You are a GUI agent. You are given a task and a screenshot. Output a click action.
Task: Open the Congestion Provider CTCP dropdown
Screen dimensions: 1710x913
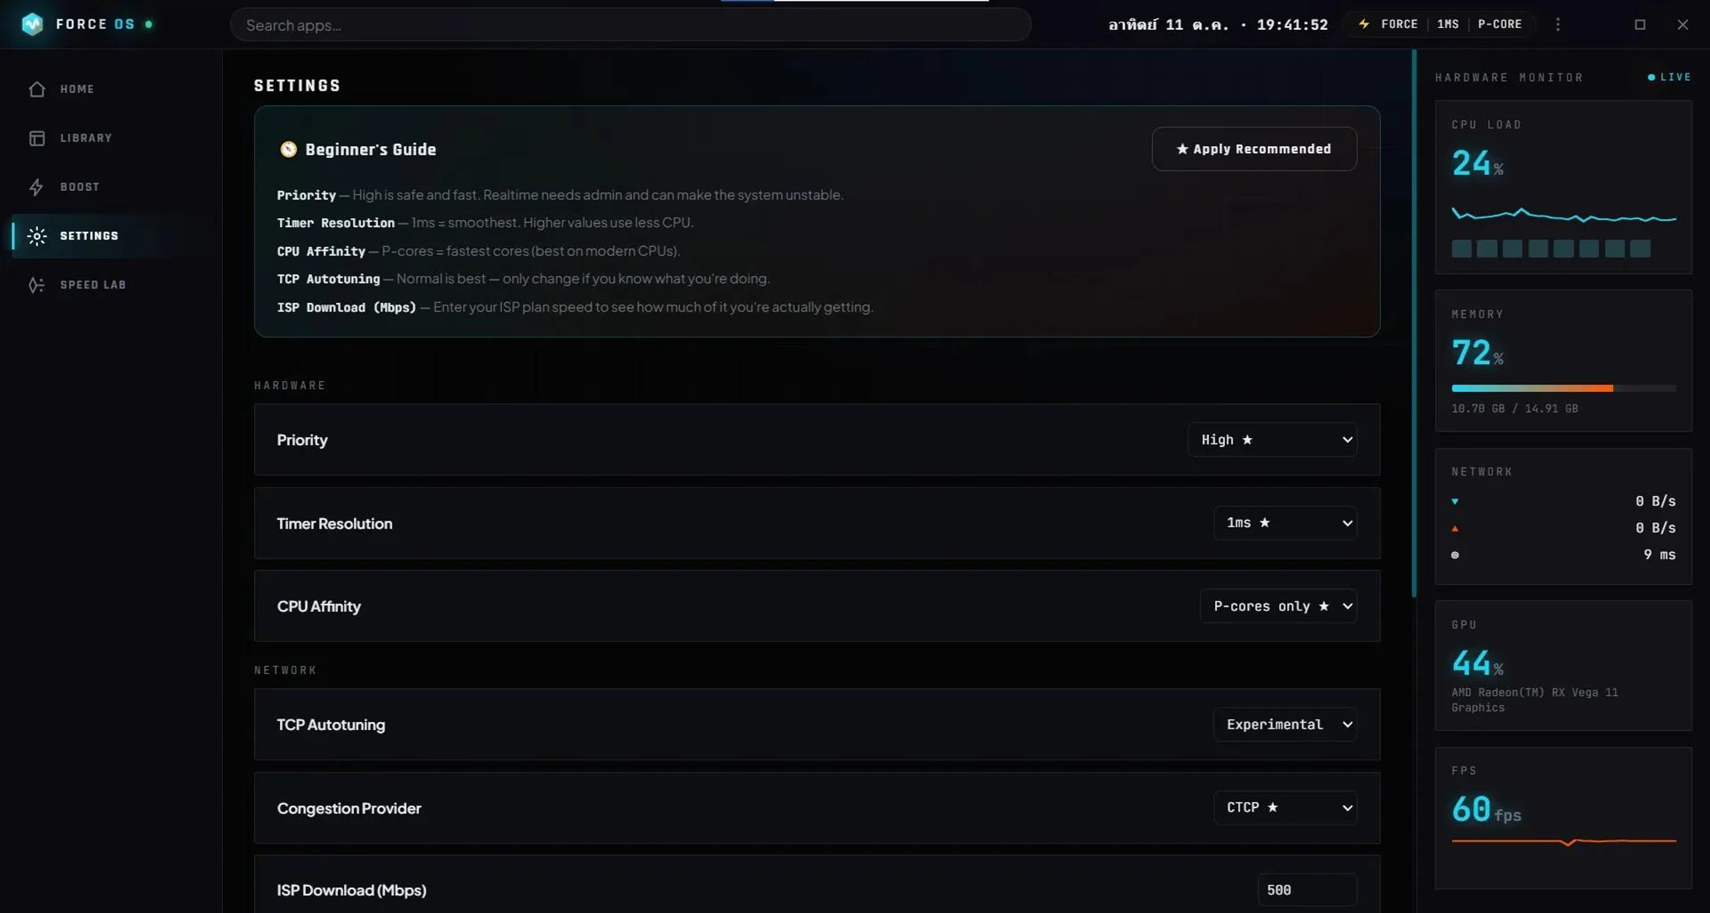tap(1285, 808)
